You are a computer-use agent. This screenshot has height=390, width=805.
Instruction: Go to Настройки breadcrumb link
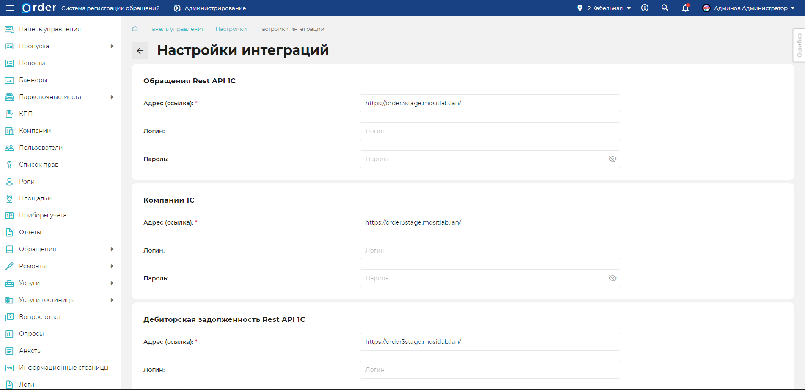pos(231,29)
